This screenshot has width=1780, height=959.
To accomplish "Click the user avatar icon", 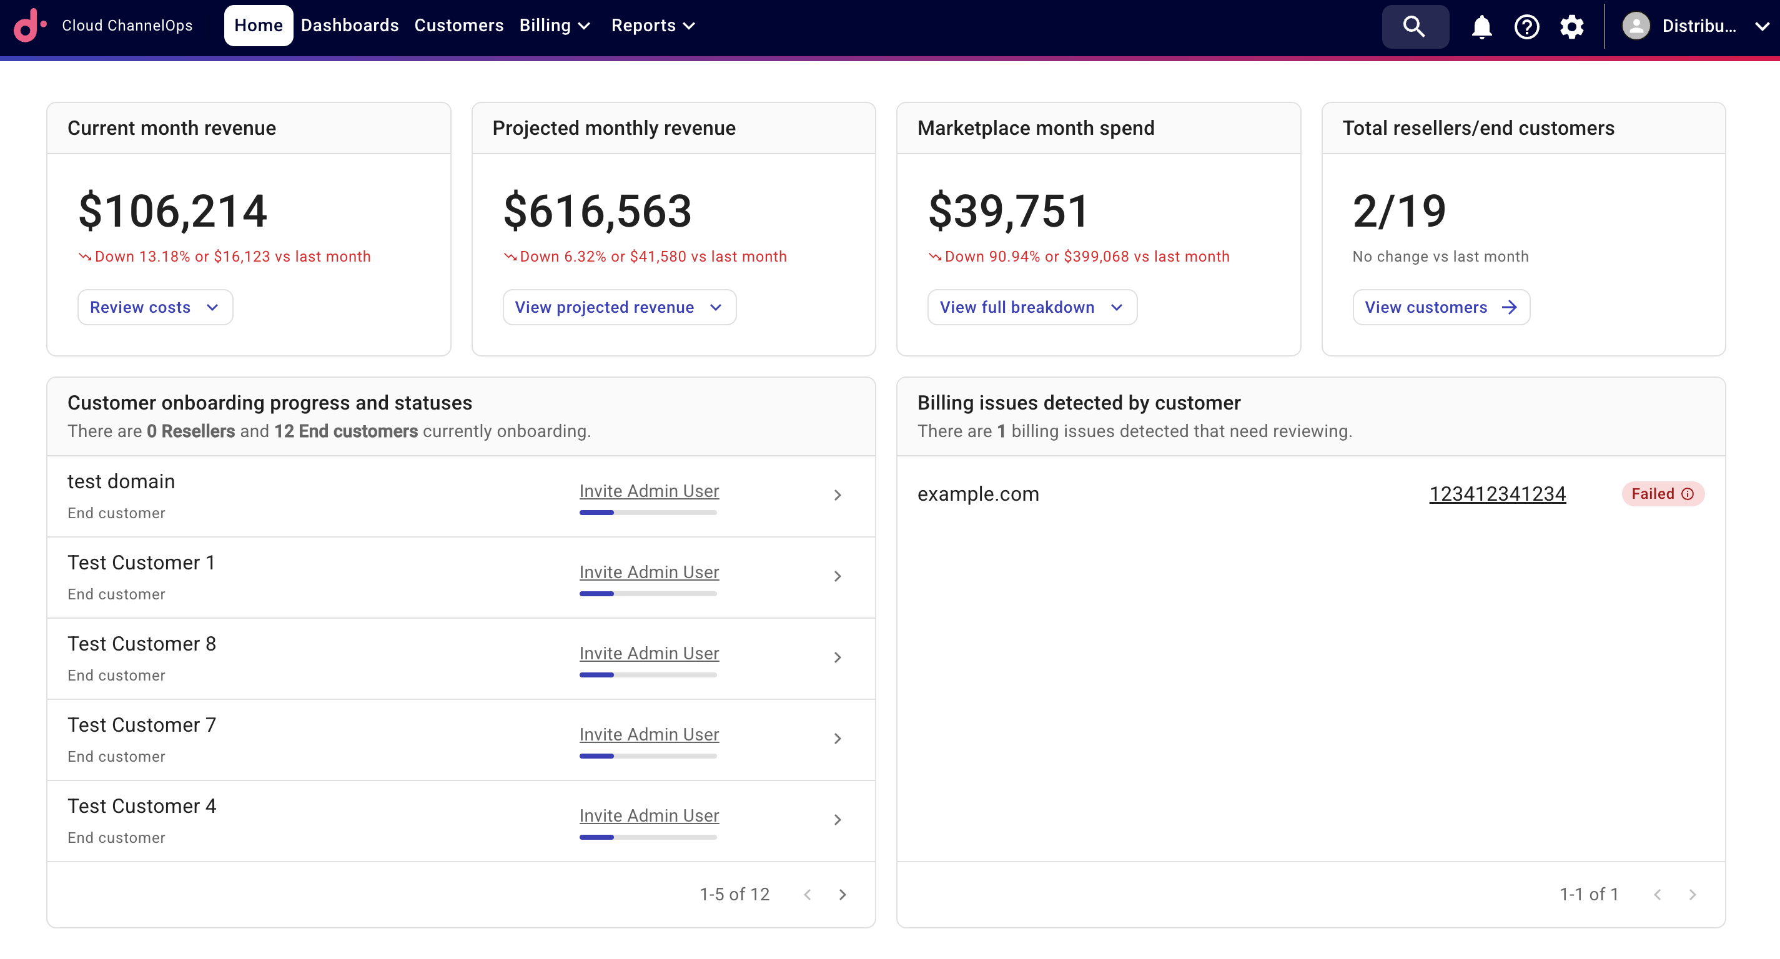I will tap(1636, 26).
